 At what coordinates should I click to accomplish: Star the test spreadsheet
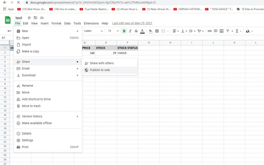(x=29, y=18)
